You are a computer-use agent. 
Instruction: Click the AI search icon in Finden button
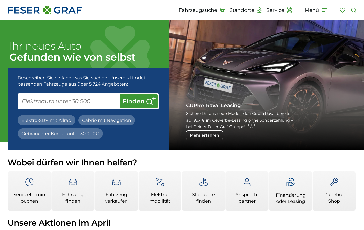(x=151, y=101)
